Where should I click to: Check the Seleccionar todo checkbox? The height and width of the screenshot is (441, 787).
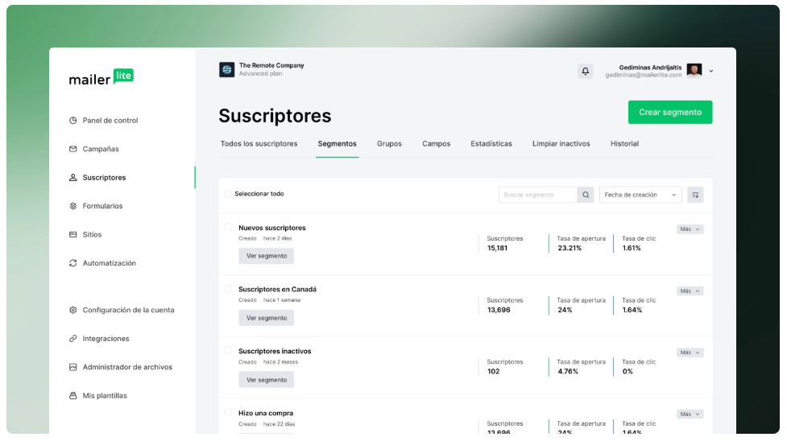pyautogui.click(x=228, y=194)
